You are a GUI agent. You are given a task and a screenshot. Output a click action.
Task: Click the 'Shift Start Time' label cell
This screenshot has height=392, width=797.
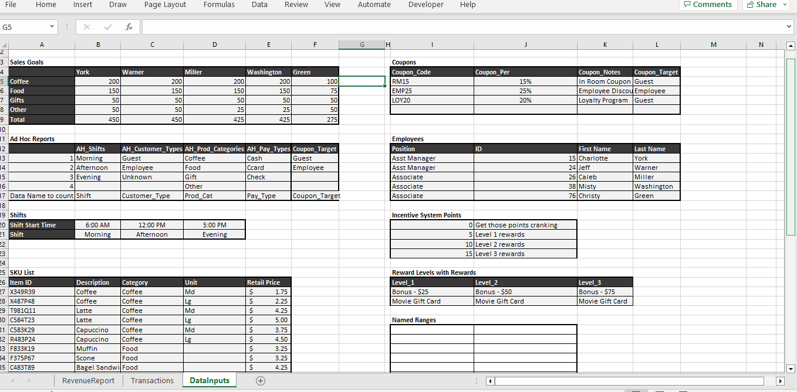click(x=42, y=225)
